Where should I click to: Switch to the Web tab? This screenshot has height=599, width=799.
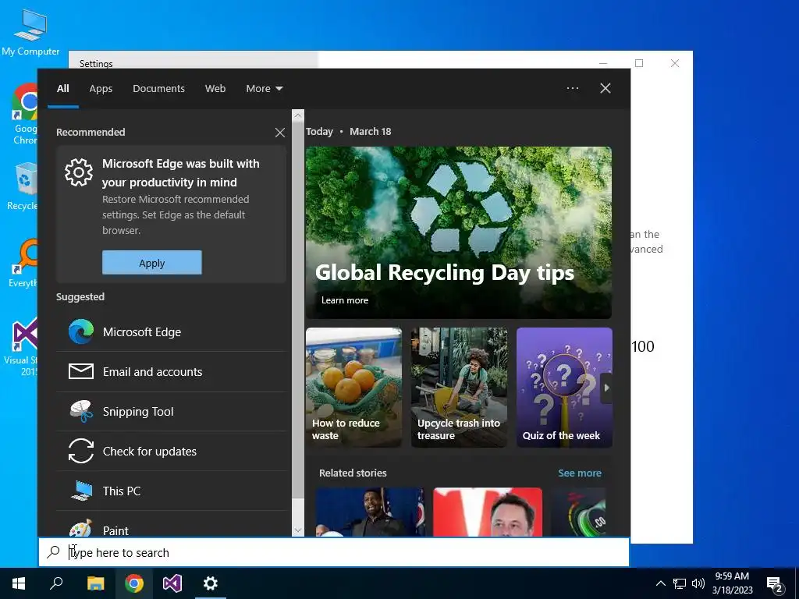point(215,89)
